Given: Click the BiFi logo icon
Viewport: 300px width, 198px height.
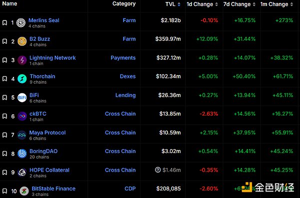Looking at the screenshot, I should (22, 98).
